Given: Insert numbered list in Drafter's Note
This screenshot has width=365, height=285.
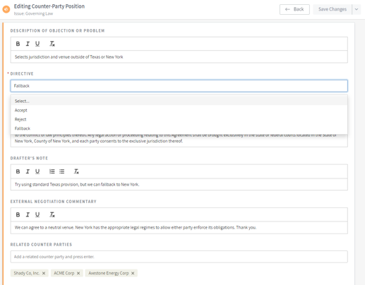Looking at the screenshot, I should click(52, 171).
